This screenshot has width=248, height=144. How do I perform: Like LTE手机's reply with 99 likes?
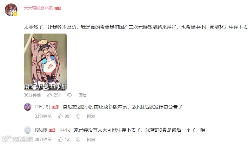[60, 116]
